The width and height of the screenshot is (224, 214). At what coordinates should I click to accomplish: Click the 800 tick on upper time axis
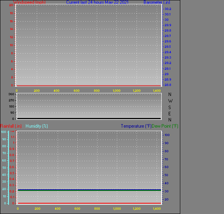(97, 91)
